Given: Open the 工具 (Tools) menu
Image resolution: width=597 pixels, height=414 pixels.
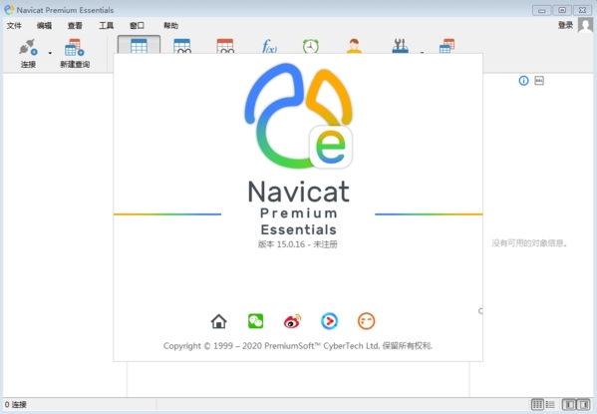Looking at the screenshot, I should pos(107,26).
